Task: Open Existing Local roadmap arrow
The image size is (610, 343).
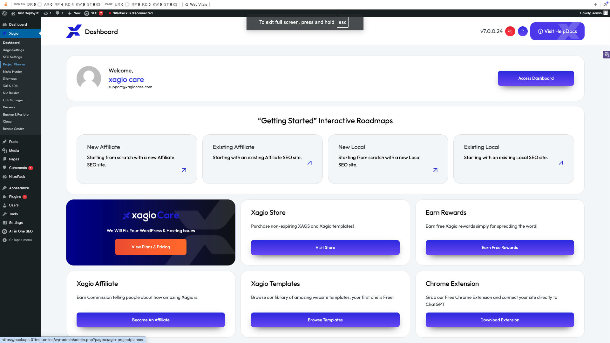Action: click(x=561, y=163)
